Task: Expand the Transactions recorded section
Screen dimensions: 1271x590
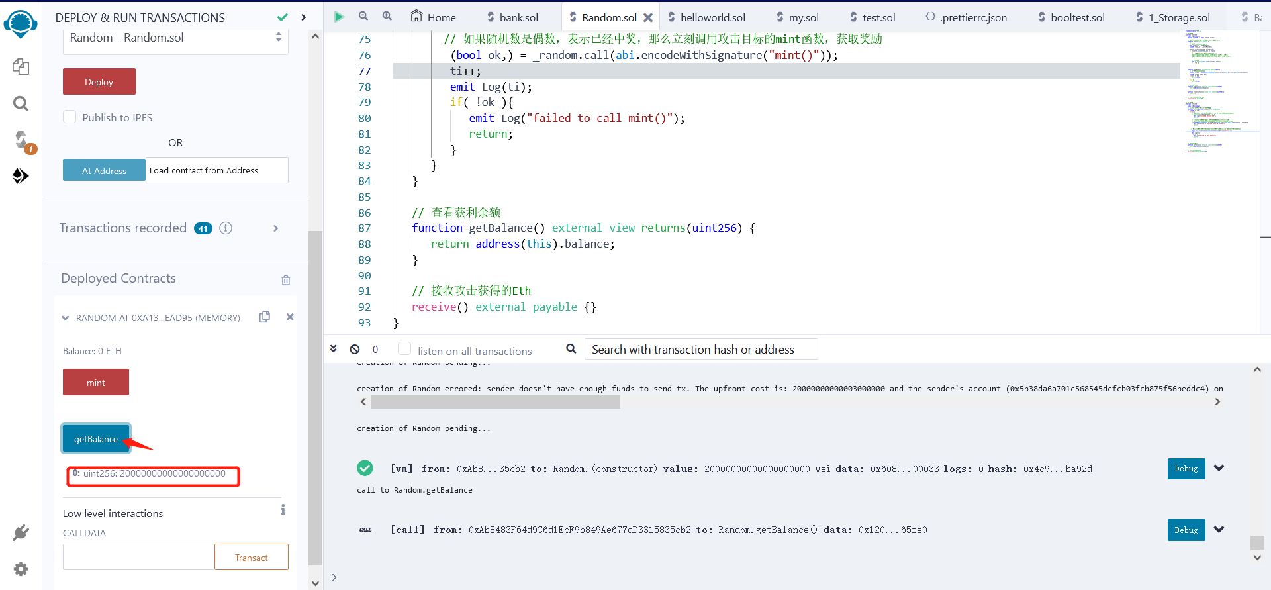Action: click(x=276, y=228)
